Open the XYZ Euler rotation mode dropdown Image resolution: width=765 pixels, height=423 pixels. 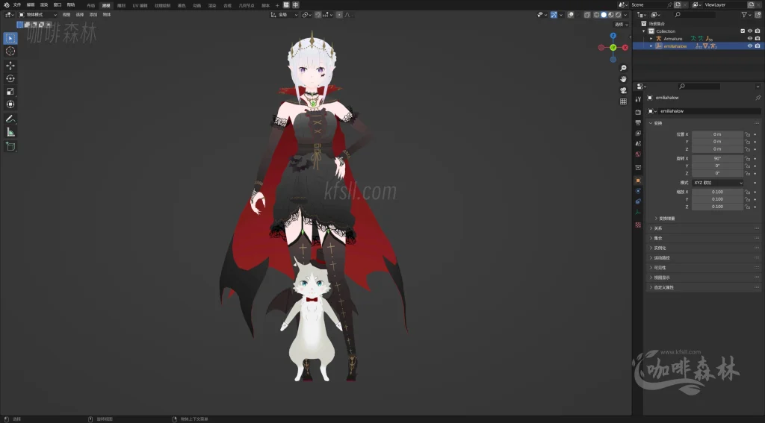[x=717, y=183]
